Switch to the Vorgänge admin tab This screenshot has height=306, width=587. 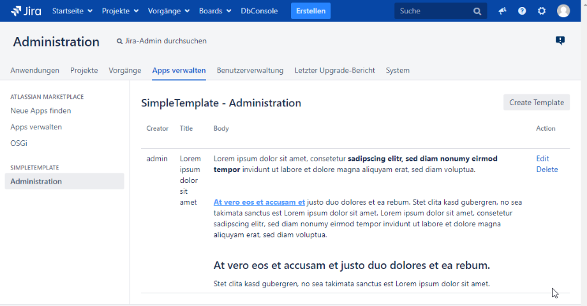point(124,70)
